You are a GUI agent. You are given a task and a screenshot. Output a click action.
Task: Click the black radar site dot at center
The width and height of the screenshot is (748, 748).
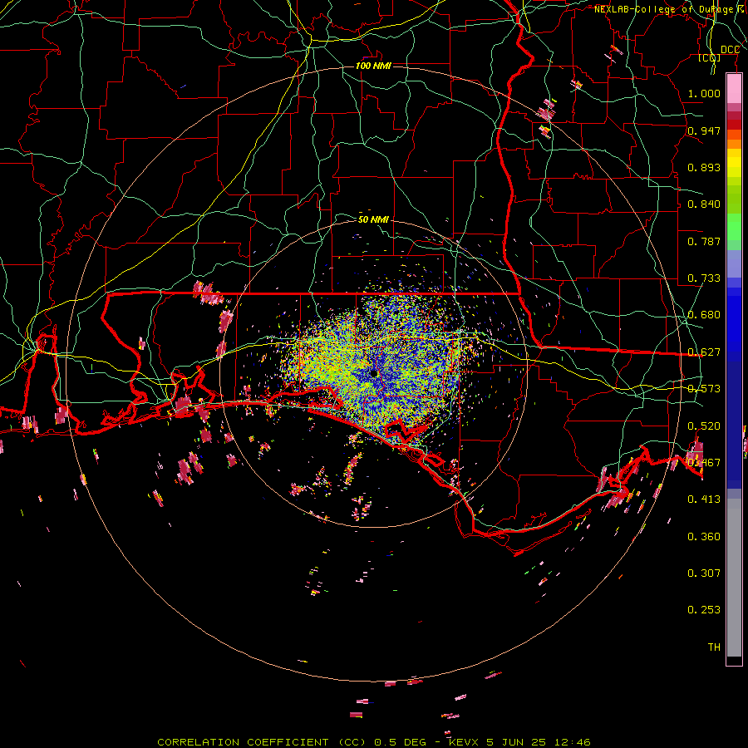(374, 373)
